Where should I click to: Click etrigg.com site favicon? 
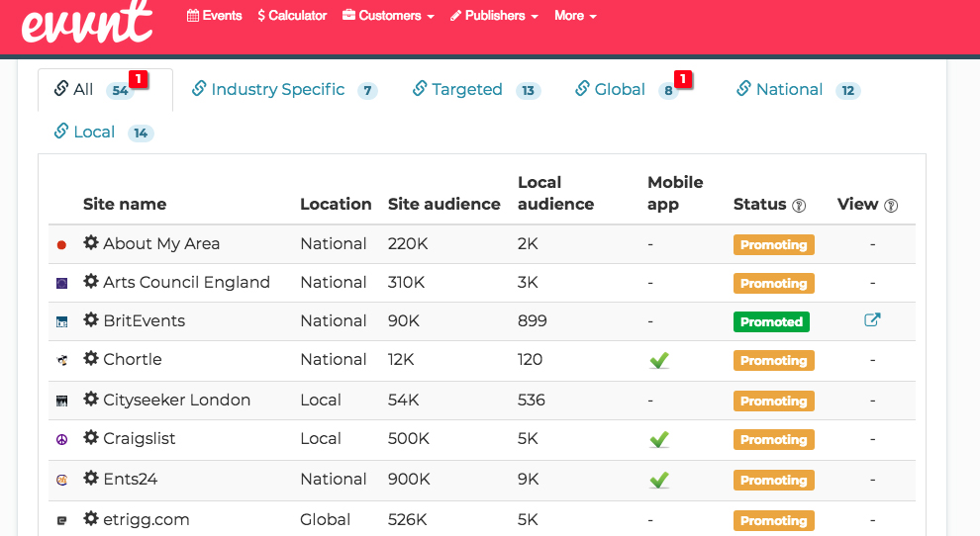pos(62,520)
